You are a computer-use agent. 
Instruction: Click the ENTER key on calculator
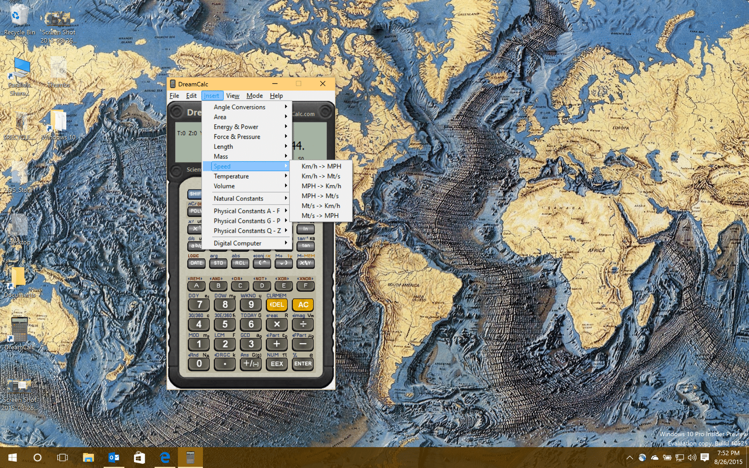(303, 364)
